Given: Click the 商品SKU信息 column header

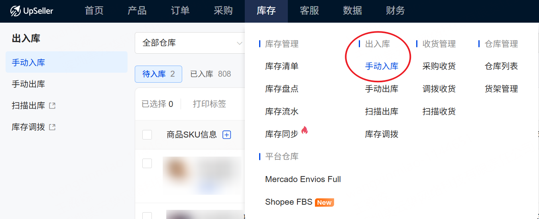Looking at the screenshot, I should 192,135.
